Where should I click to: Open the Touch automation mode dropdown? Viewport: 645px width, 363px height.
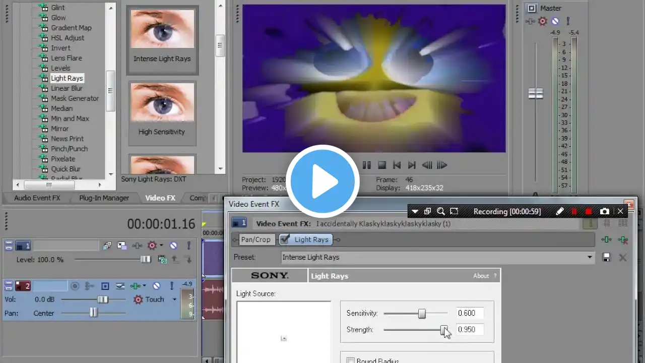click(174, 299)
